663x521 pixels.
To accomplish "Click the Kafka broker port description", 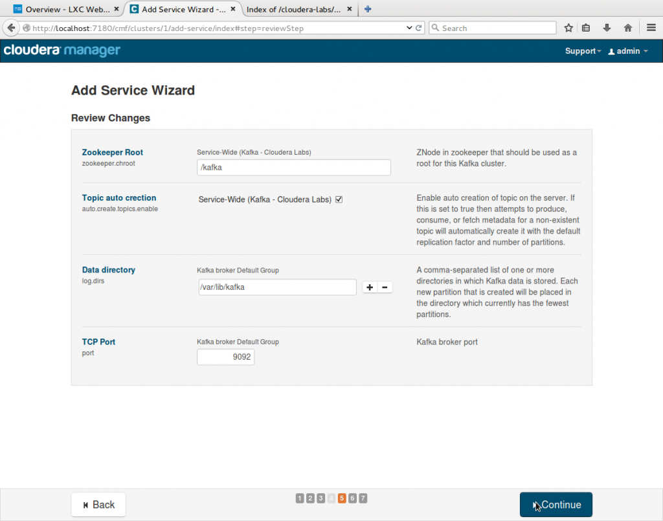I will click(447, 342).
